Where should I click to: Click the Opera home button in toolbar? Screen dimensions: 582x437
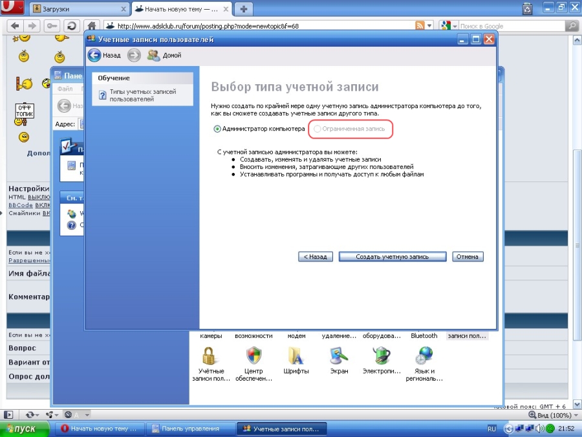pyautogui.click(x=92, y=26)
